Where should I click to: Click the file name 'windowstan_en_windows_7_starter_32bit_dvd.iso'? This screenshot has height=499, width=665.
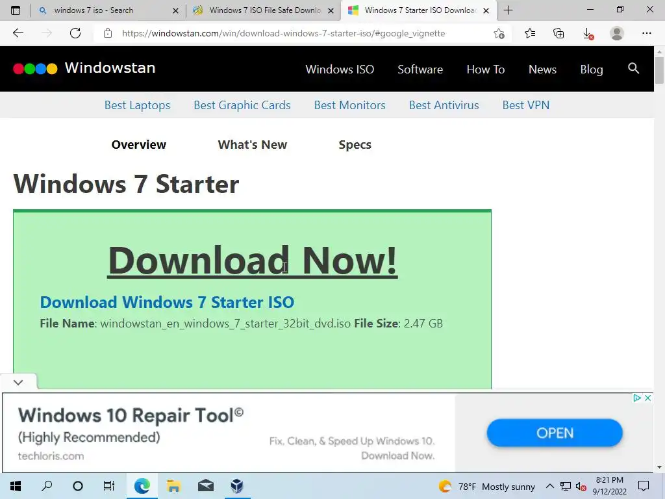225,324
